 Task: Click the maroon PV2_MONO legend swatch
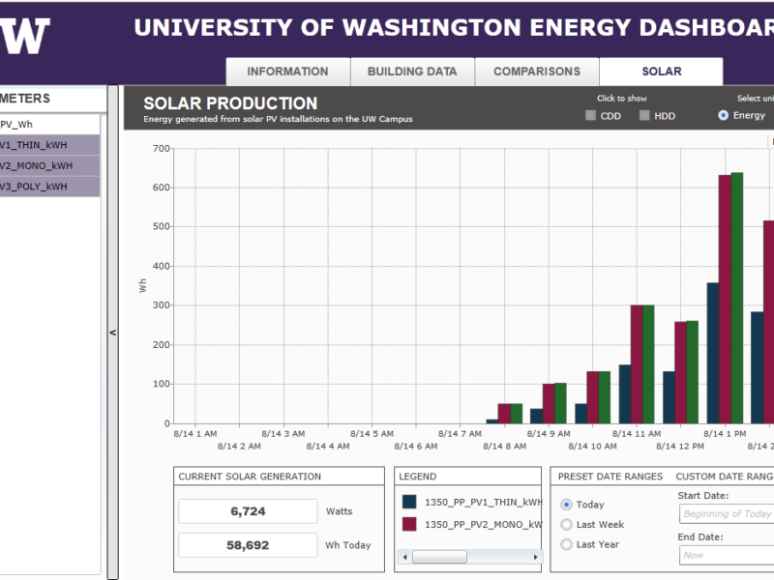[x=410, y=524]
